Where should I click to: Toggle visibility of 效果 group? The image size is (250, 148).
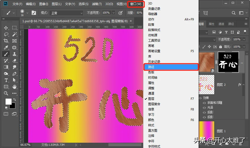click(x=200, y=98)
